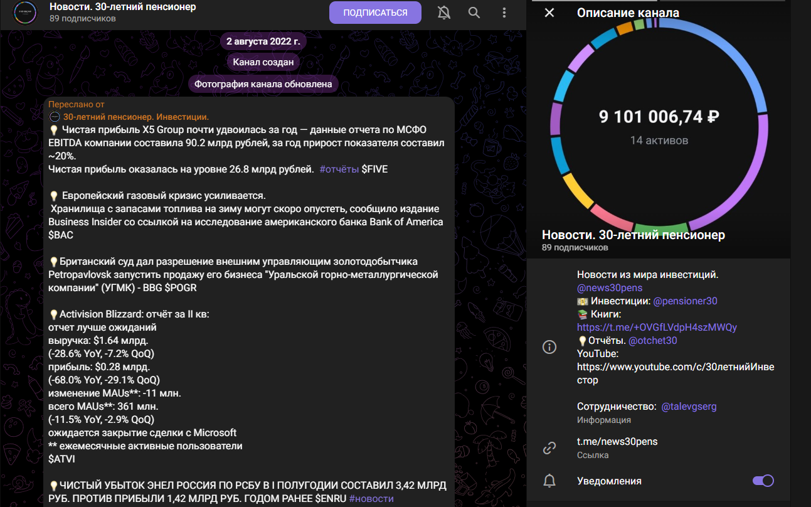Copy the t.me/news30pens channel link
This screenshot has width=811, height=507.
click(x=617, y=442)
